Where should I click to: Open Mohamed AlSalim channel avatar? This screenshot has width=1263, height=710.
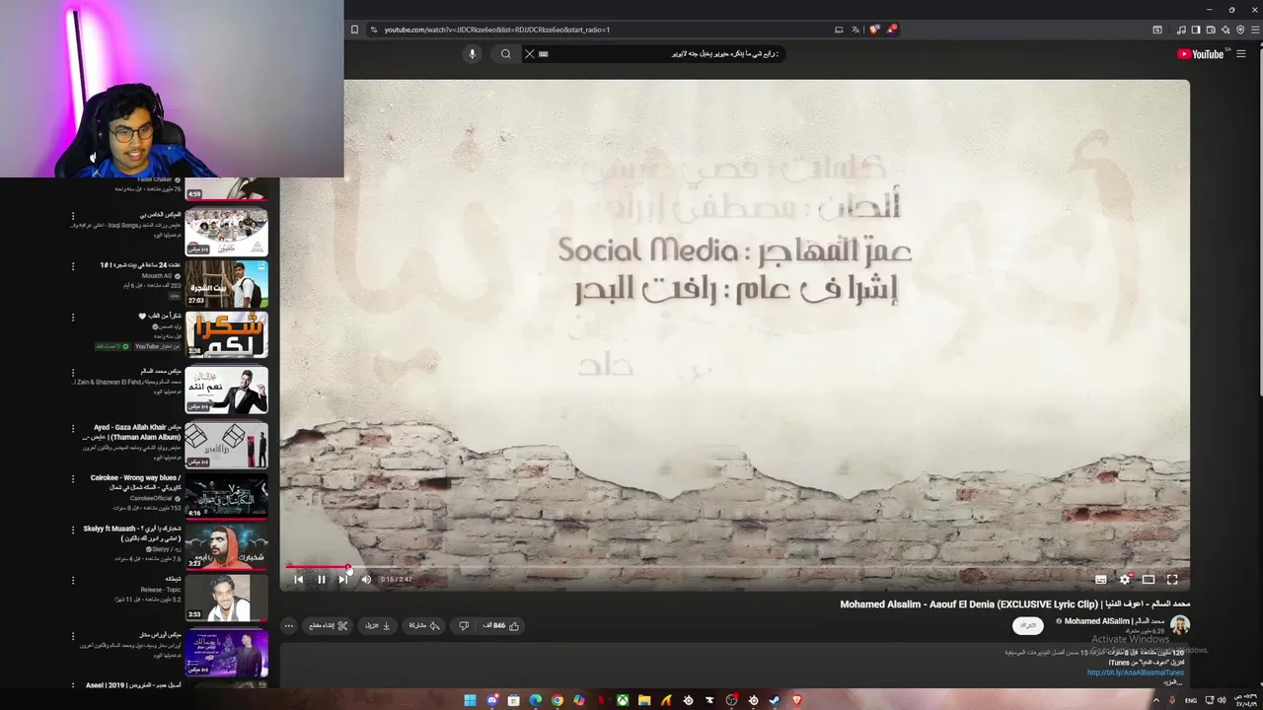1180,625
